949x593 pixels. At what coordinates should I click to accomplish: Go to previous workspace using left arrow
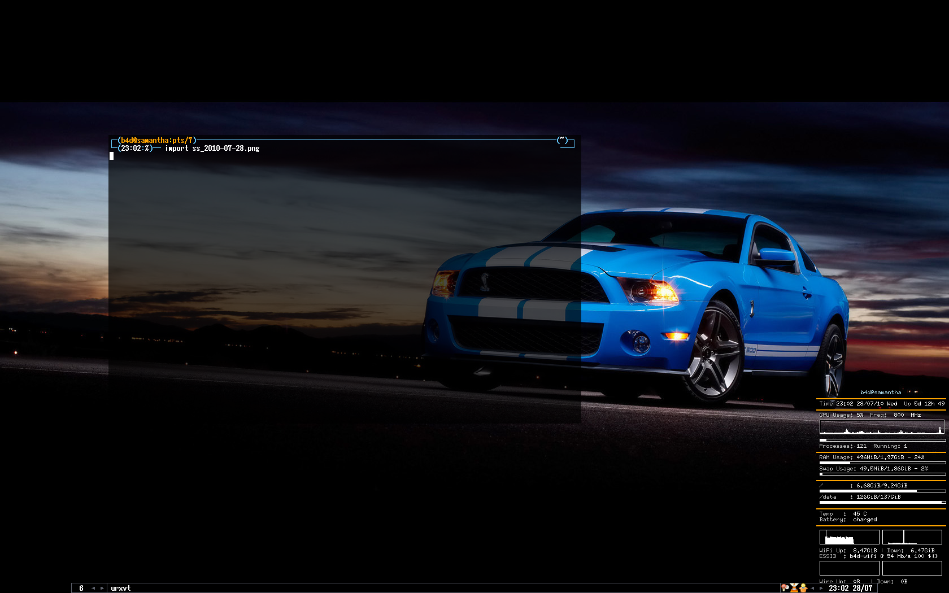[x=93, y=588]
